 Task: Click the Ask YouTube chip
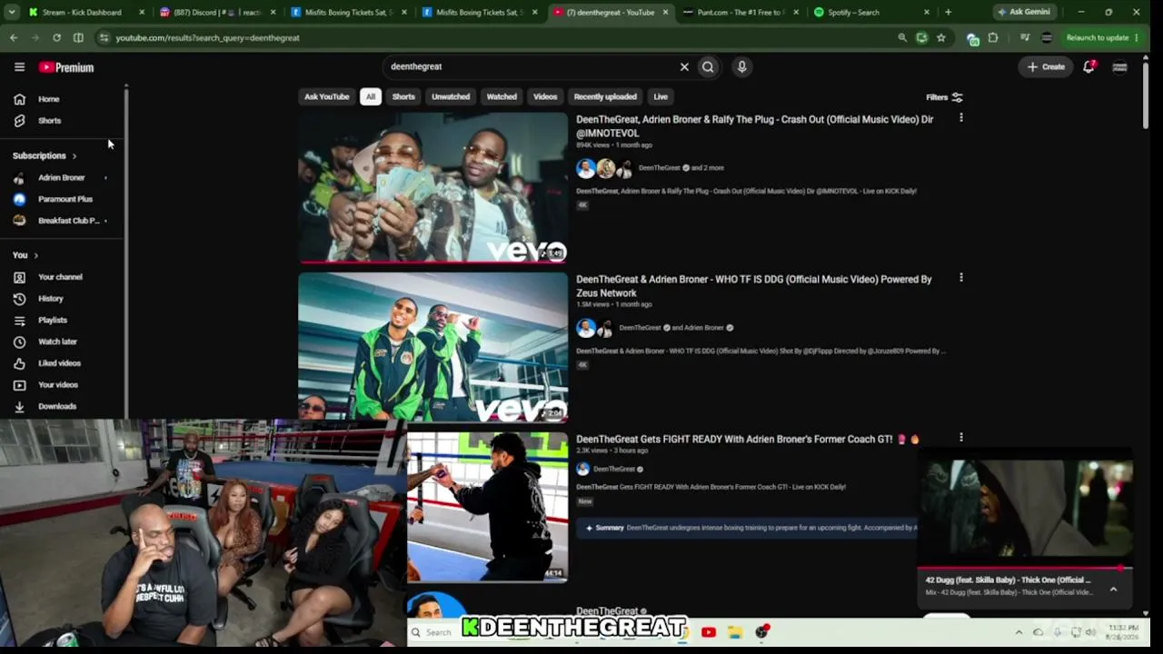tap(326, 96)
